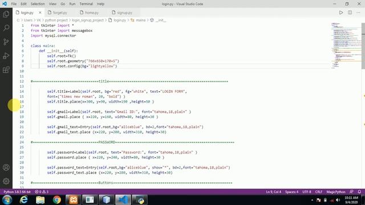Open the File menu
This screenshot has height=205, width=365.
14,4
